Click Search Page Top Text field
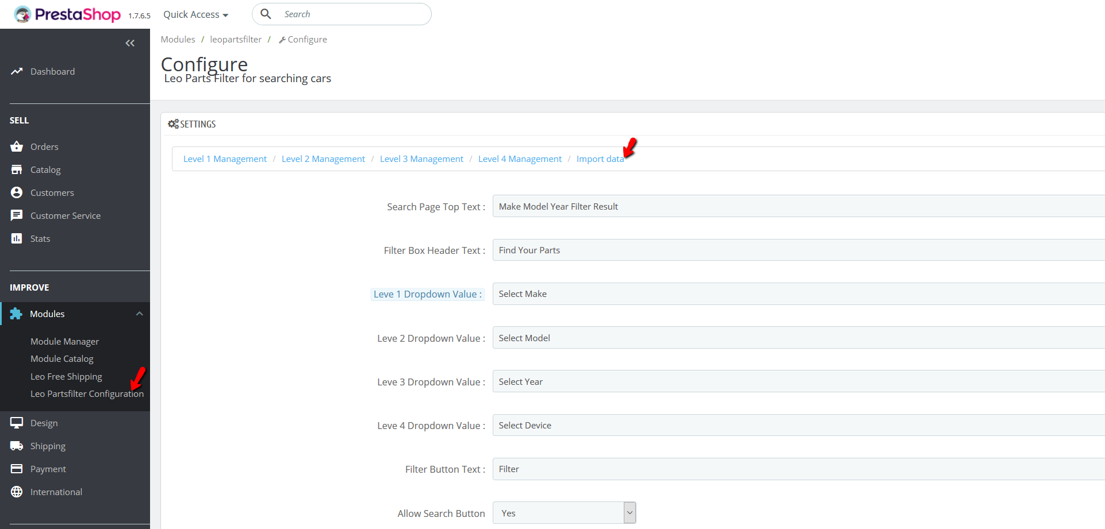This screenshot has width=1105, height=529. coord(799,206)
